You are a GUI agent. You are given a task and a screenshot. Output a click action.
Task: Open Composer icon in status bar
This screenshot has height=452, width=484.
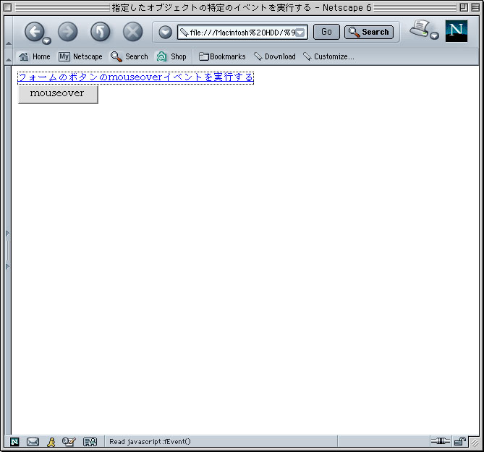(x=69, y=442)
